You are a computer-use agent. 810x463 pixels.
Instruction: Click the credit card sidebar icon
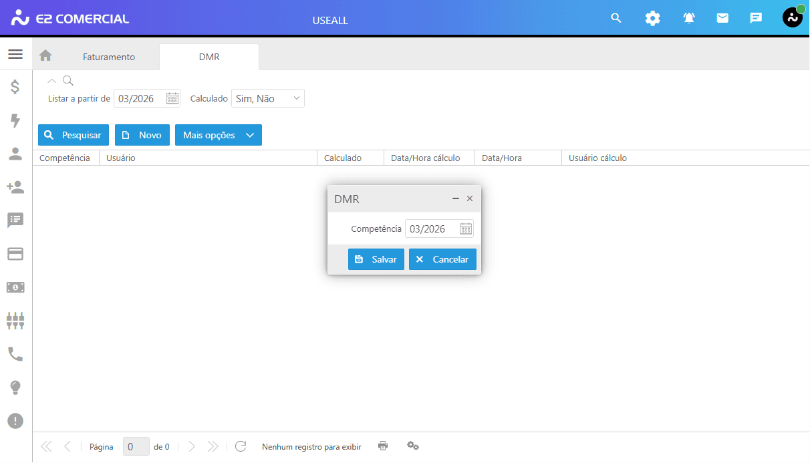pos(15,254)
